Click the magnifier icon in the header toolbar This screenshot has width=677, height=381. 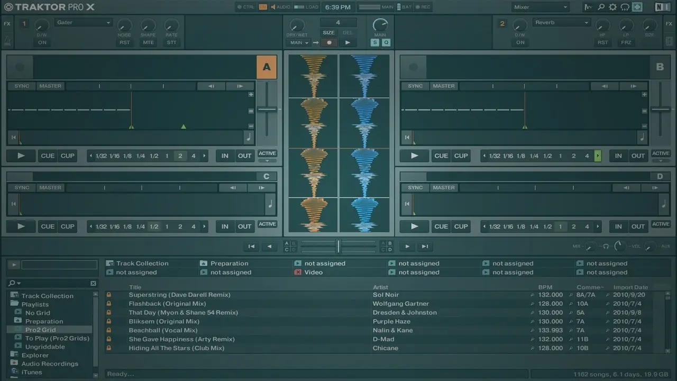coord(601,7)
